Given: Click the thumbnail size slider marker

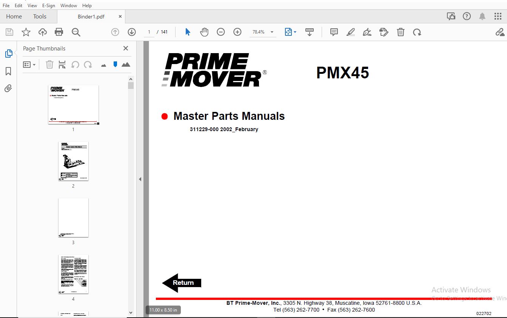Looking at the screenshot, I should [x=115, y=64].
